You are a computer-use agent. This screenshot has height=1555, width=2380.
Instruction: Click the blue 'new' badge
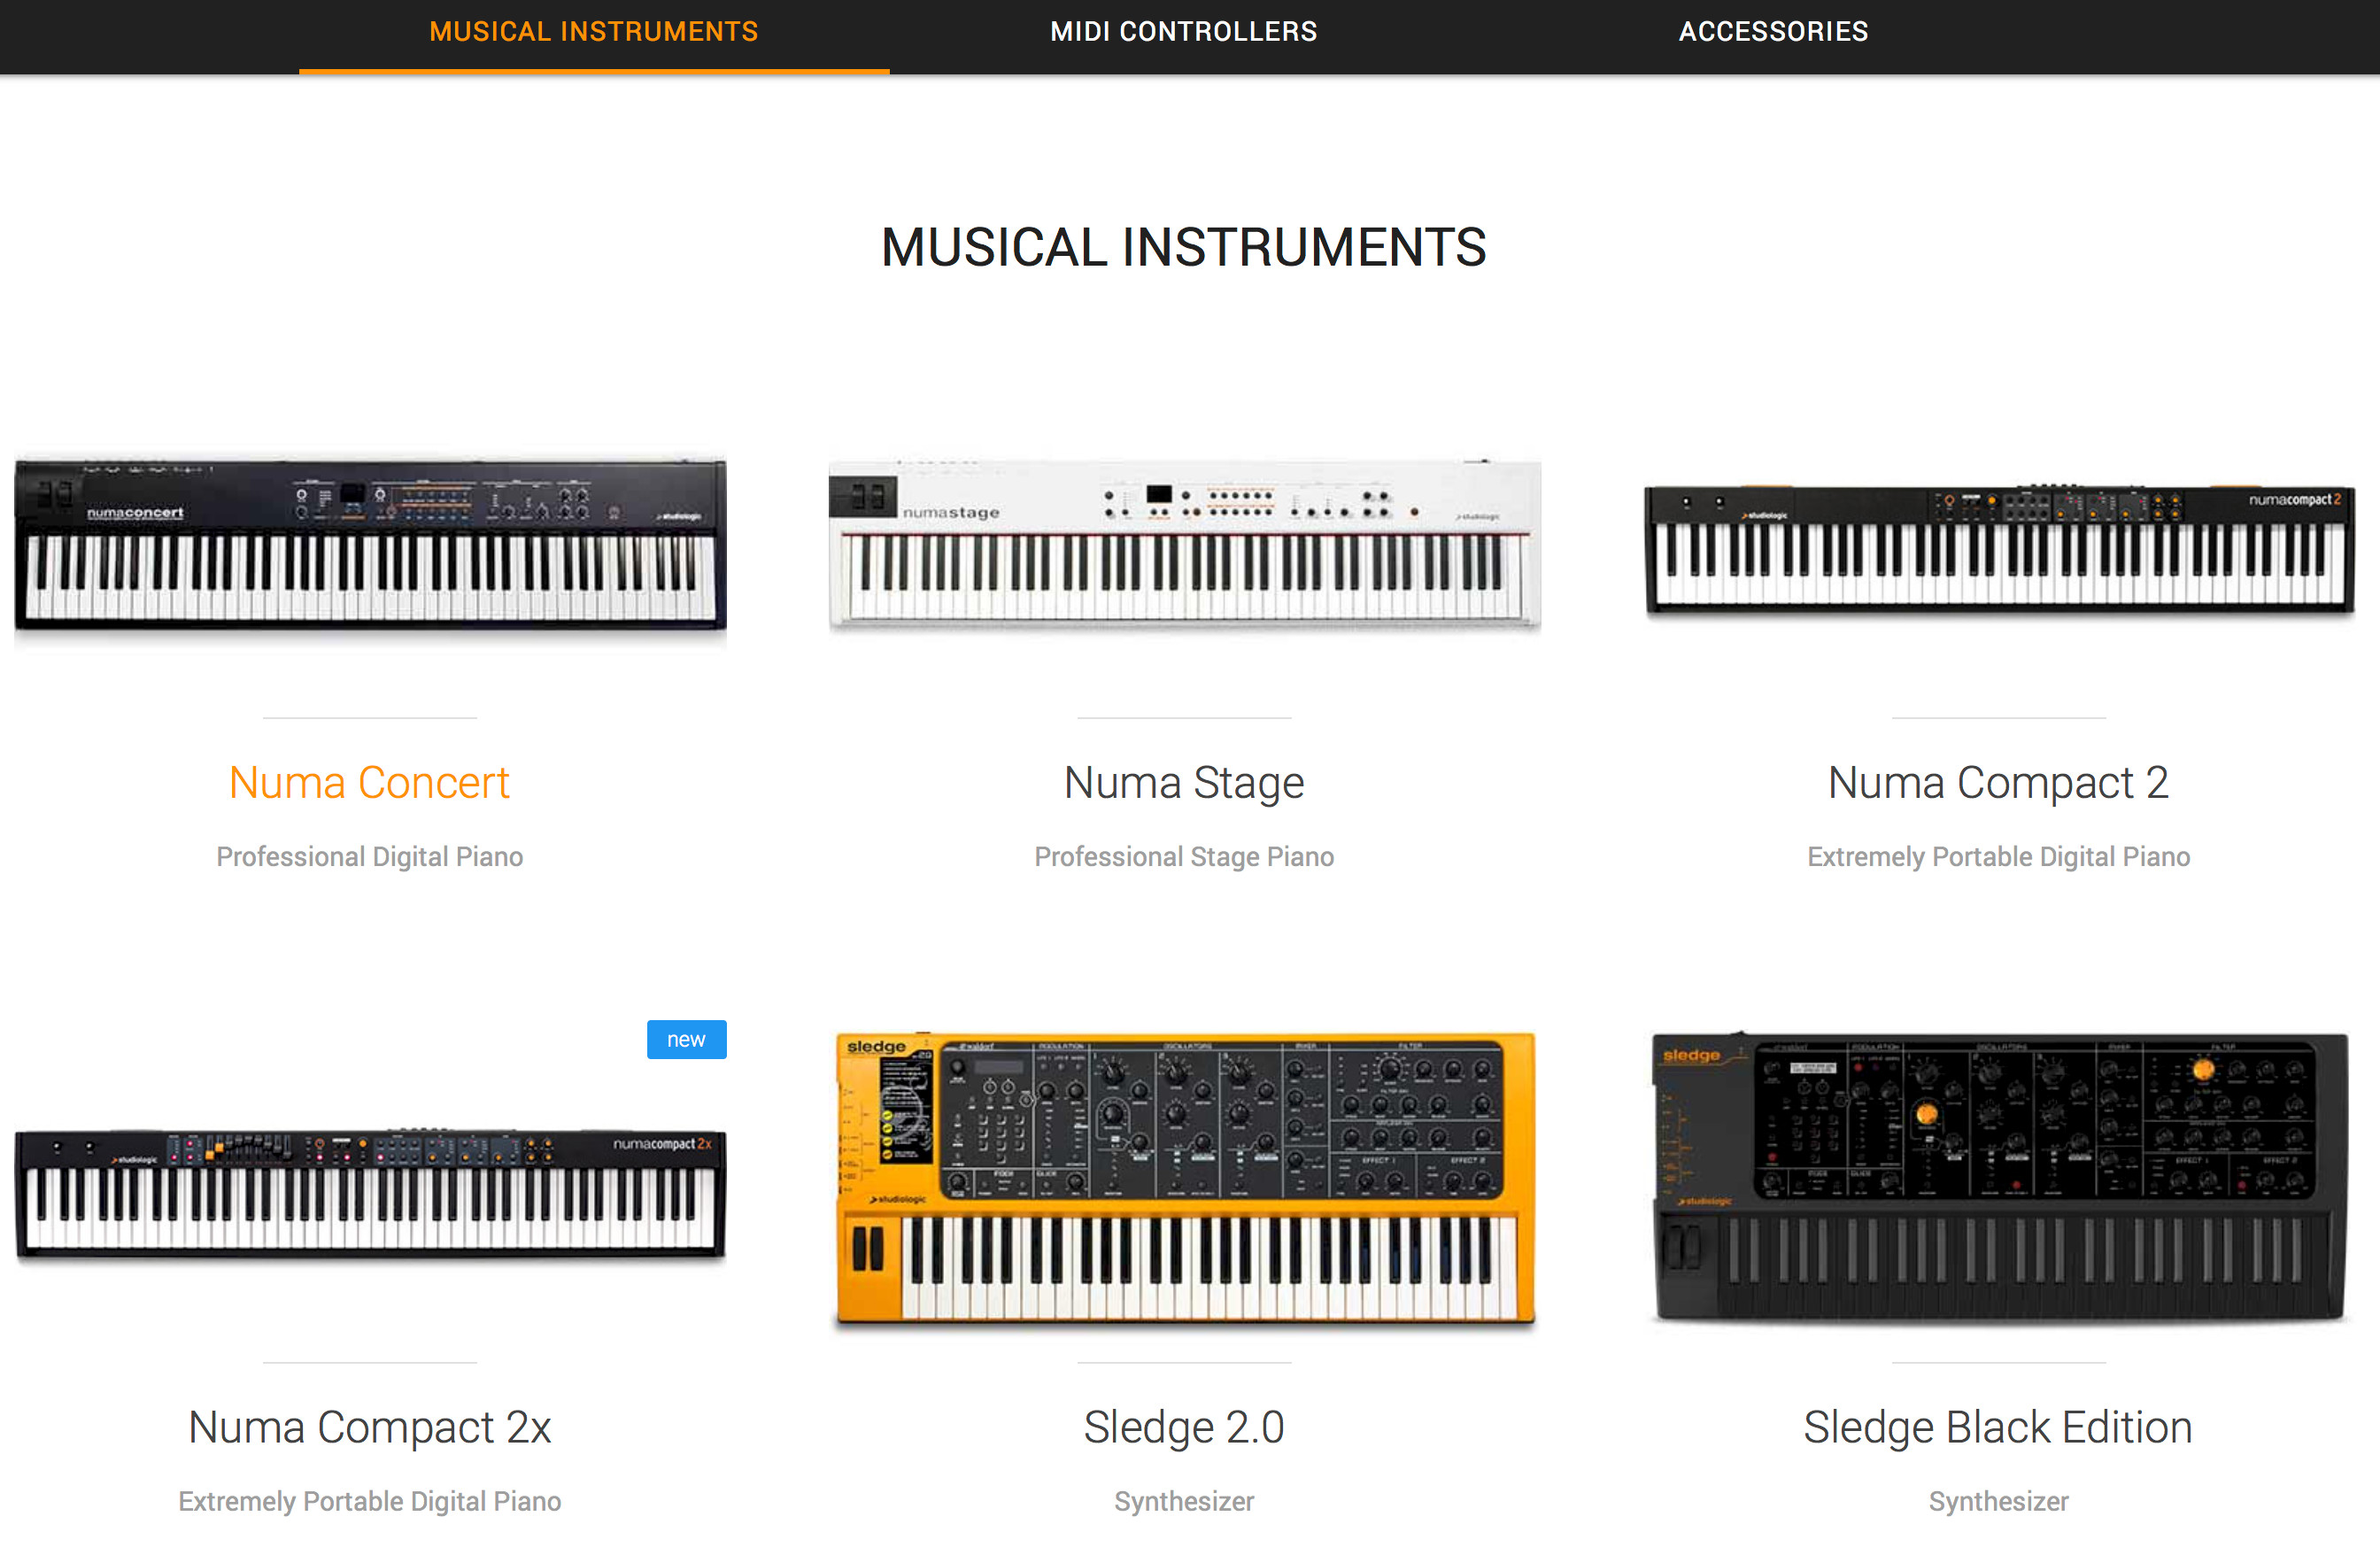pyautogui.click(x=686, y=1039)
